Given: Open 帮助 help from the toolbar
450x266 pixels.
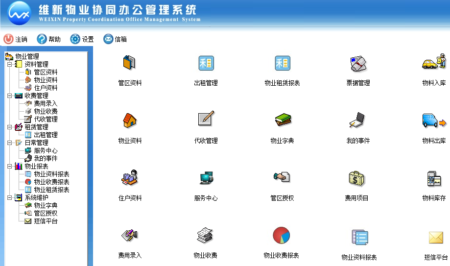Looking at the screenshot, I should [x=48, y=39].
